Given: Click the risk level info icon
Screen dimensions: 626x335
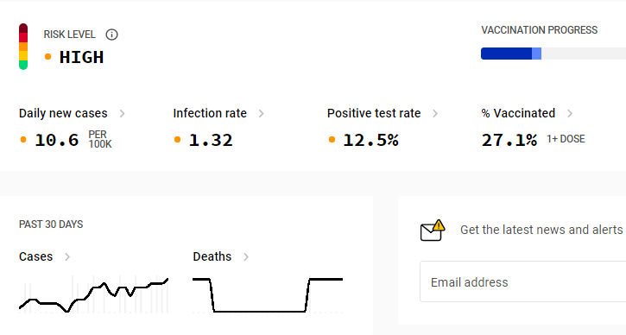Looking at the screenshot, I should [111, 35].
